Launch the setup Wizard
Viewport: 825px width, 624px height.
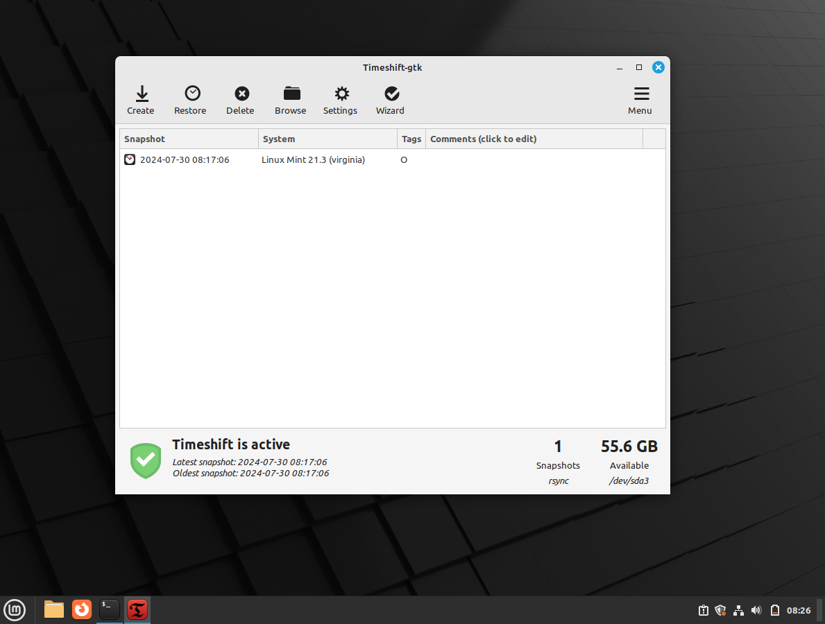pyautogui.click(x=391, y=100)
